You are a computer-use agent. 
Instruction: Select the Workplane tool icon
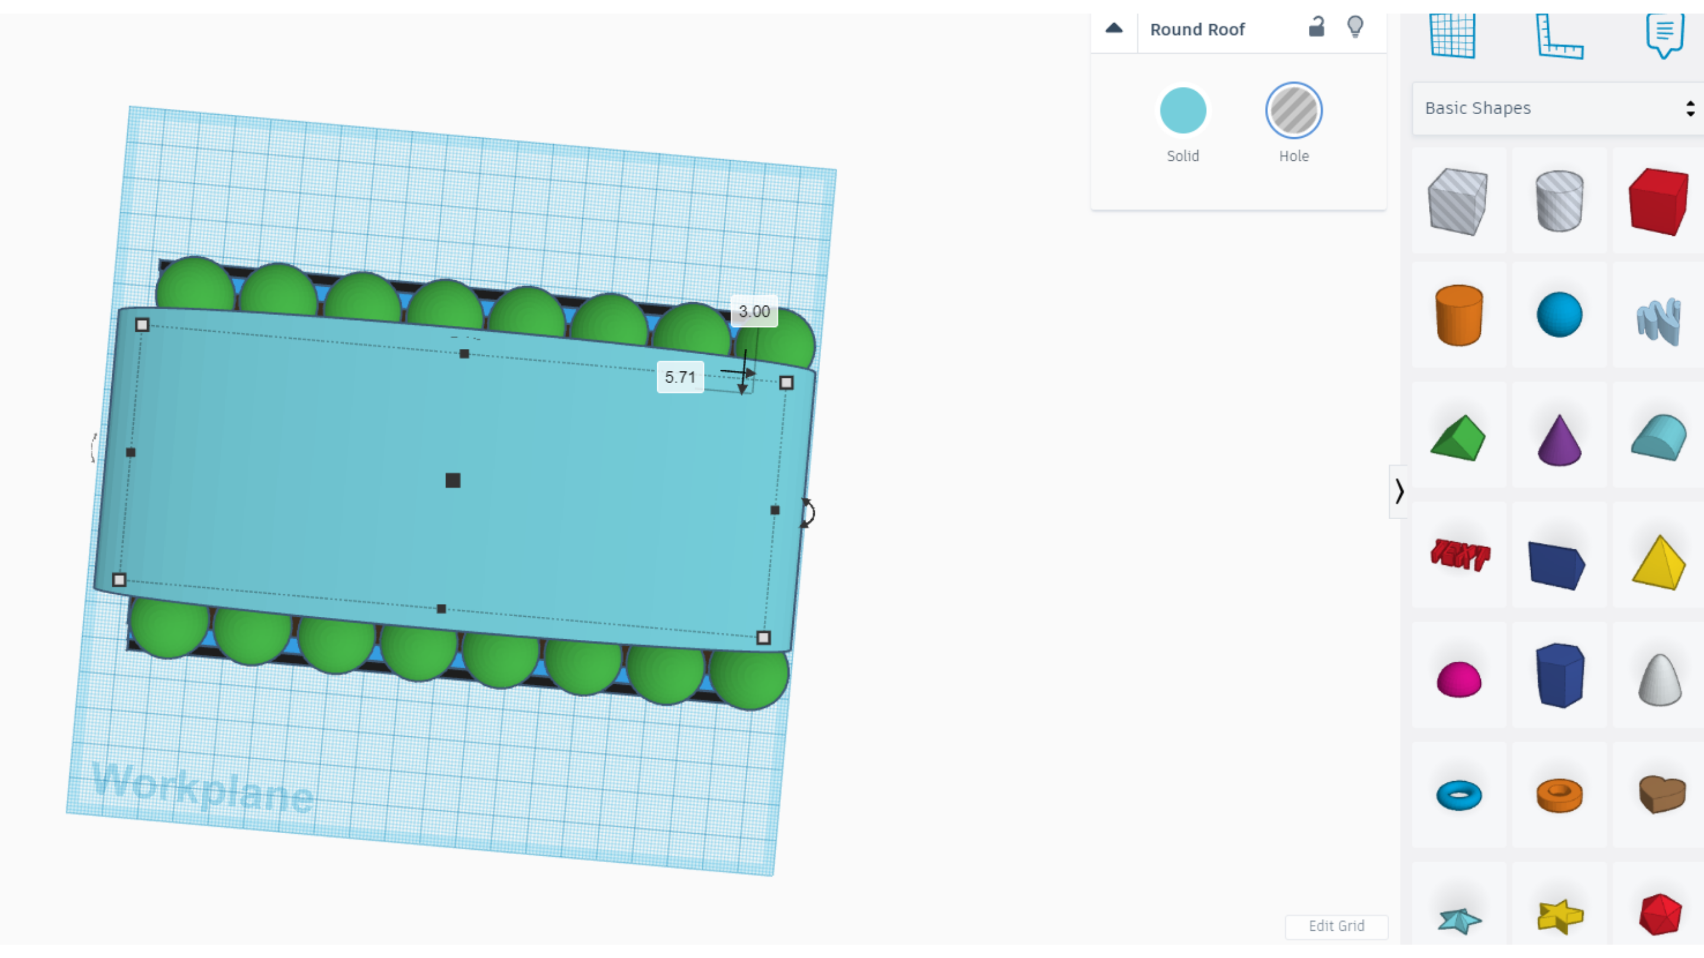click(1452, 36)
